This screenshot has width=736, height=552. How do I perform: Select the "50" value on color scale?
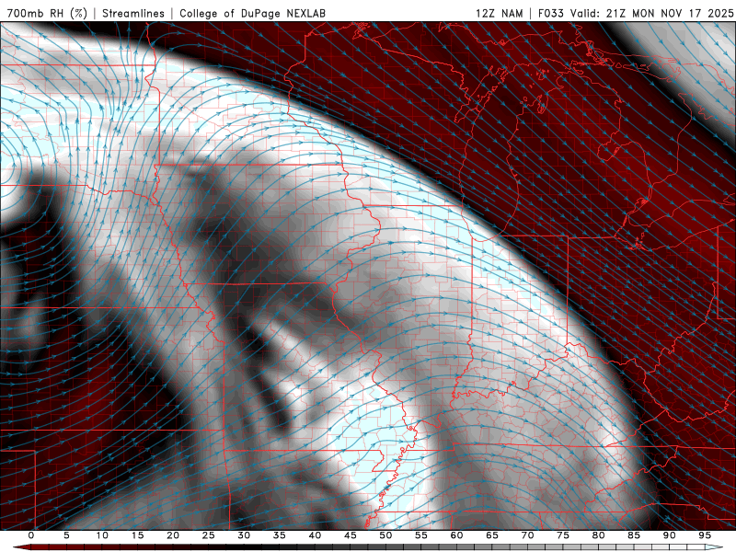tap(385, 535)
